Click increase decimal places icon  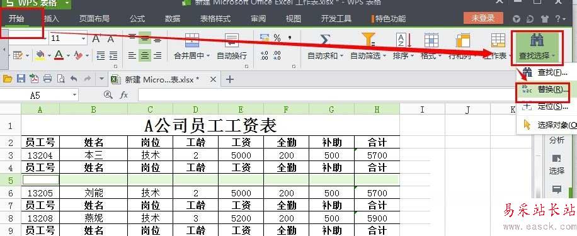[x=264, y=55]
